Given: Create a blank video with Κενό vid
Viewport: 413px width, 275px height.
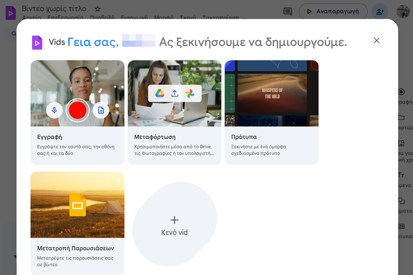Looking at the screenshot, I should [175, 224].
